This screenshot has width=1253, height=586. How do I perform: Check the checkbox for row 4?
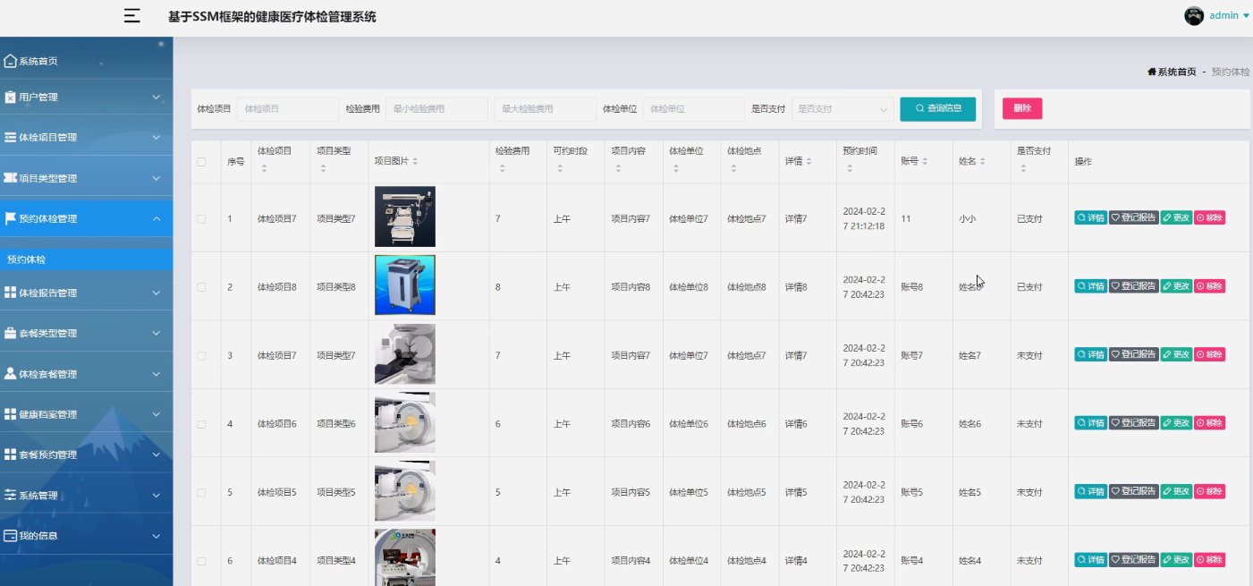[201, 424]
